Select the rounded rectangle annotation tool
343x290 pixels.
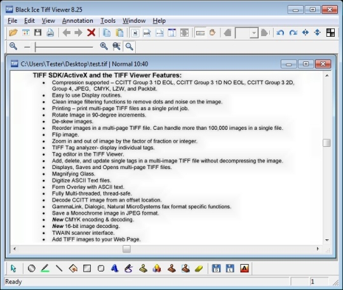coord(101,268)
